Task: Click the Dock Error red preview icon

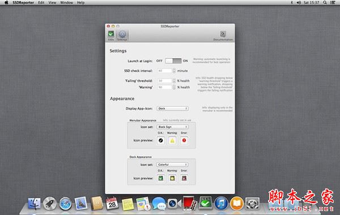Action: click(184, 178)
